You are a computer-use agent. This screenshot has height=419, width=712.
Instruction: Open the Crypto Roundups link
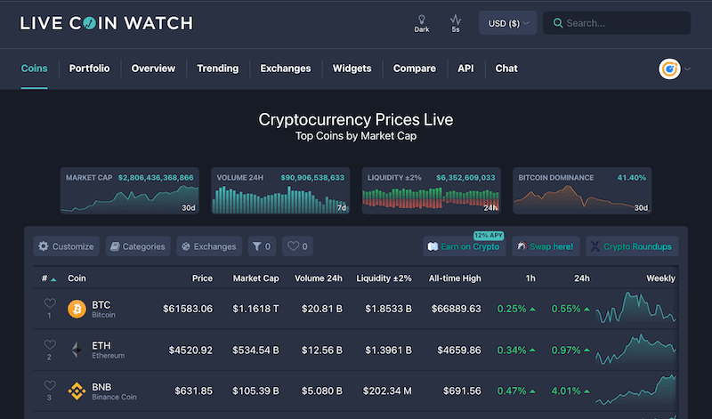632,246
